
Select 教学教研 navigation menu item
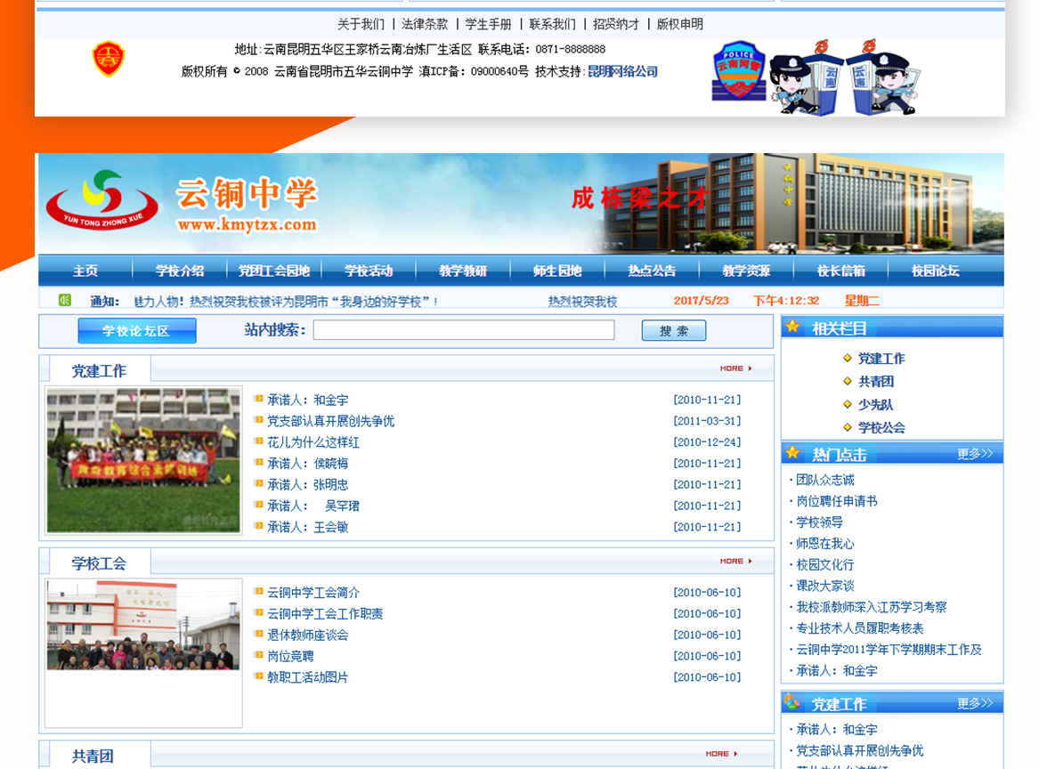pos(463,271)
